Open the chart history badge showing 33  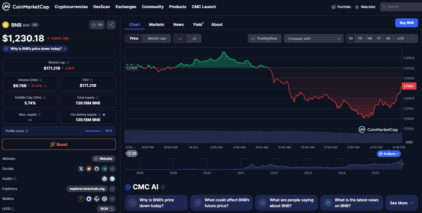132,153
